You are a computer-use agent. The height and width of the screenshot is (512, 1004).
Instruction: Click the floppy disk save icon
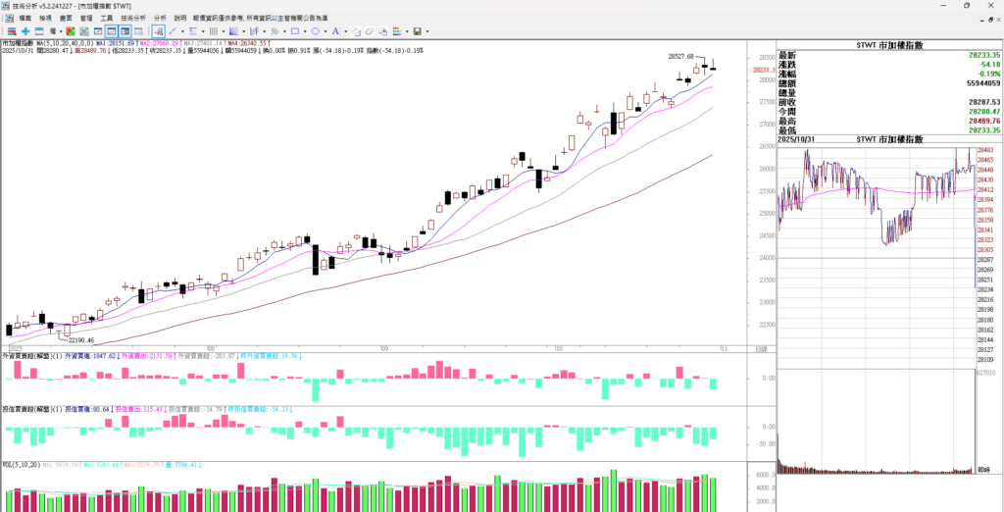click(417, 31)
